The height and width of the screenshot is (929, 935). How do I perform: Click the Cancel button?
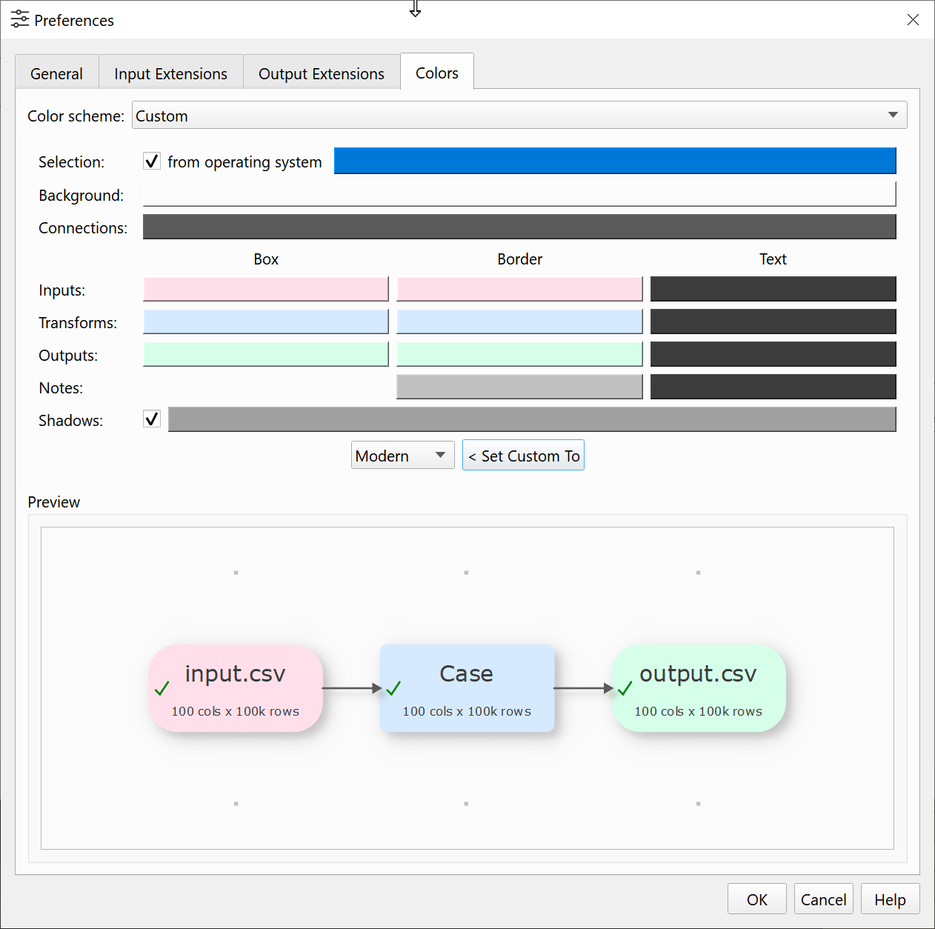823,899
